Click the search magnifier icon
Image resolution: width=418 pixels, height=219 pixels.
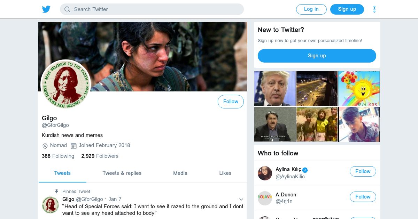tap(67, 9)
